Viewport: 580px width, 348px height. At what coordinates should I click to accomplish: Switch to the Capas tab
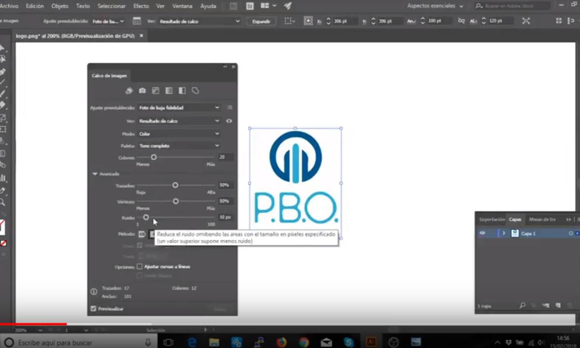tap(515, 219)
